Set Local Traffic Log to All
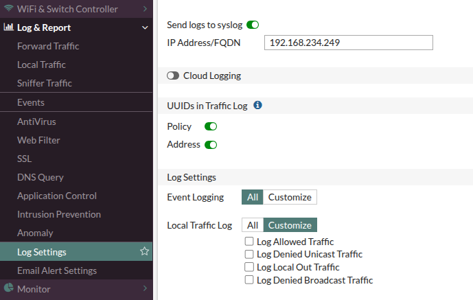The width and height of the screenshot is (473, 300). point(253,225)
